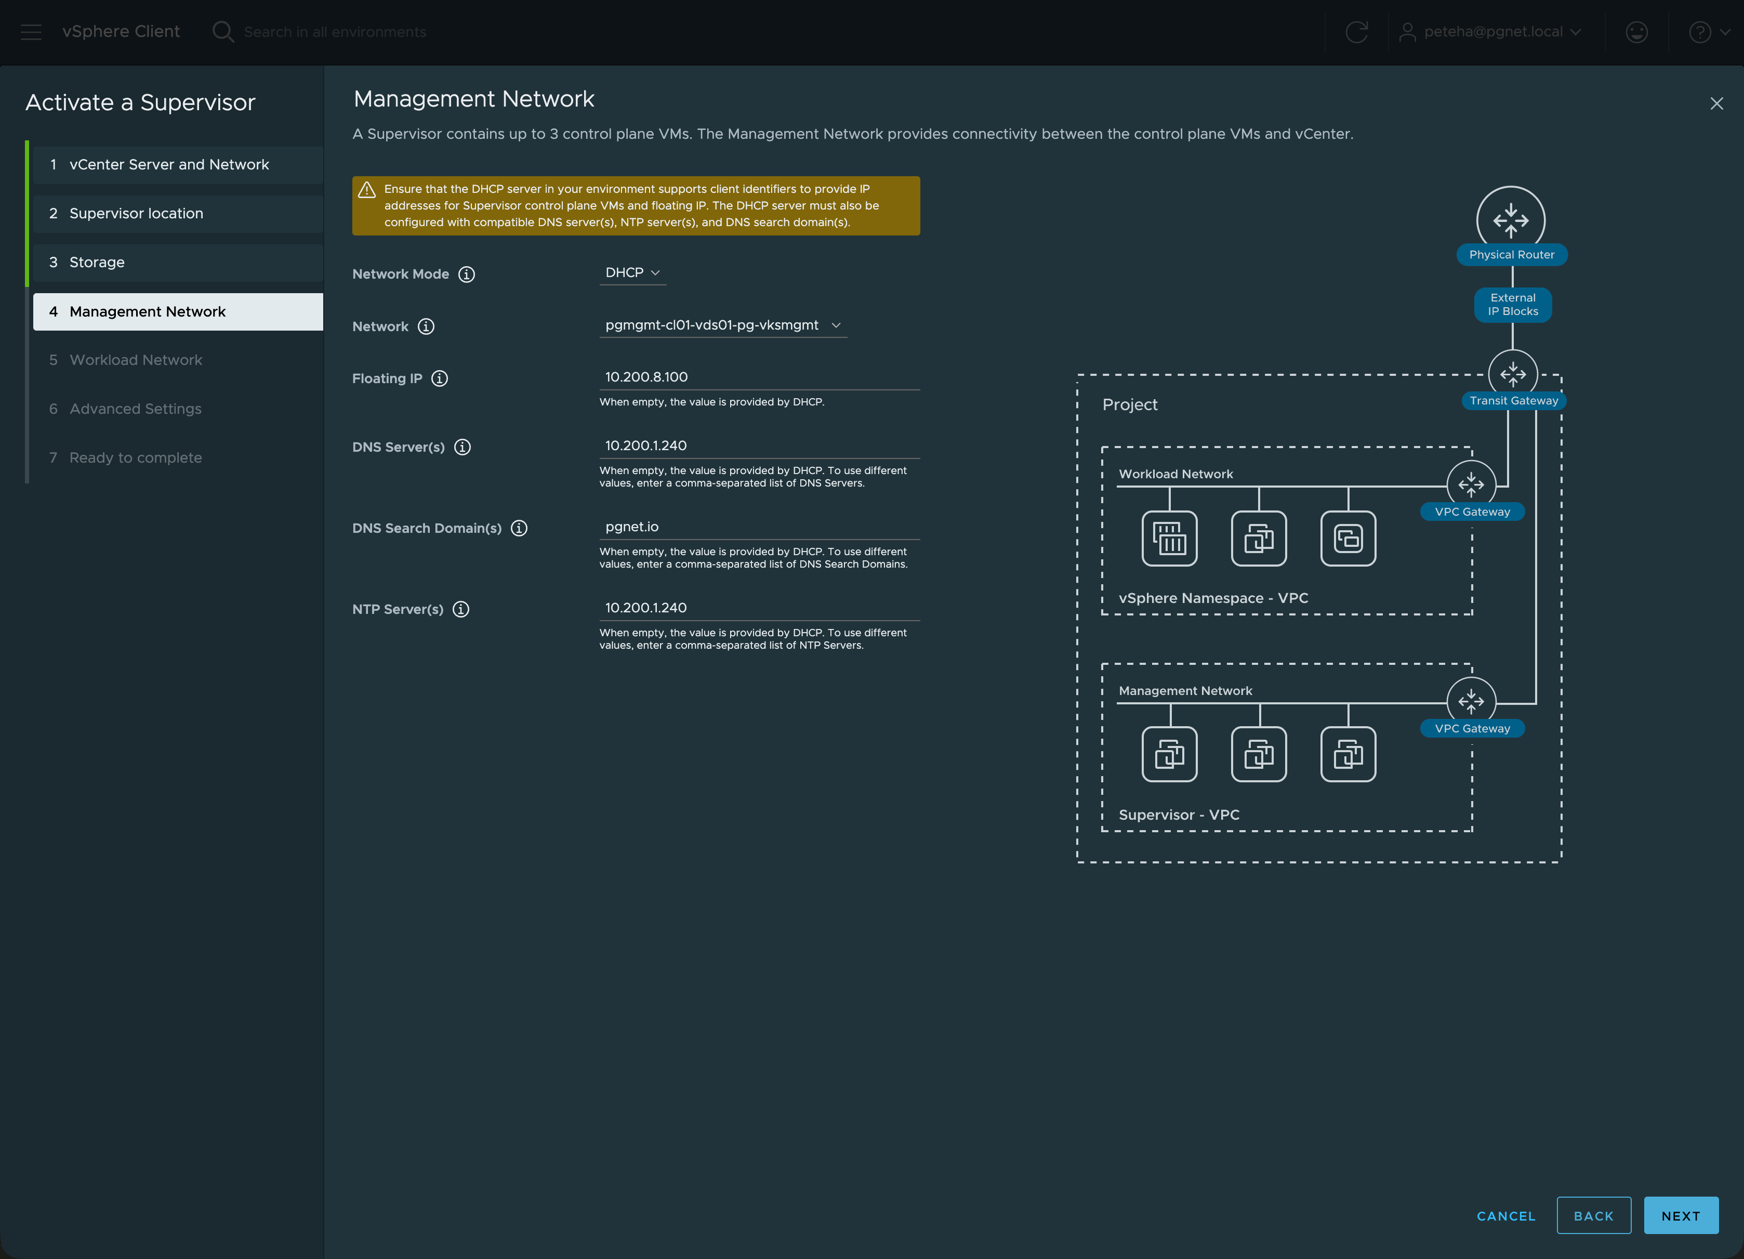Show info for NTP Server(s)
This screenshot has width=1744, height=1259.
coord(460,609)
